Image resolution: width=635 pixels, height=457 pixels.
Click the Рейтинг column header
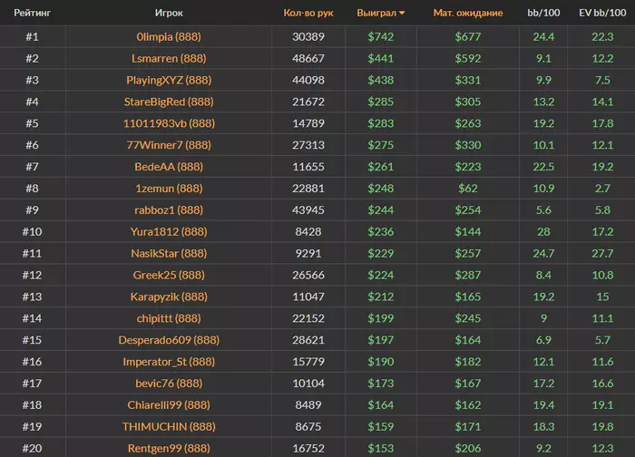click(x=32, y=13)
